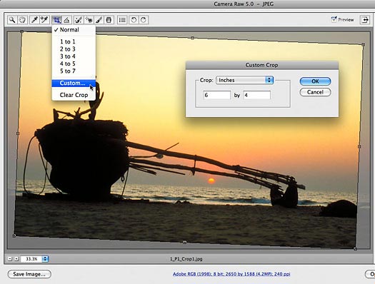Click the bottom-right crop corner handle

[356, 249]
